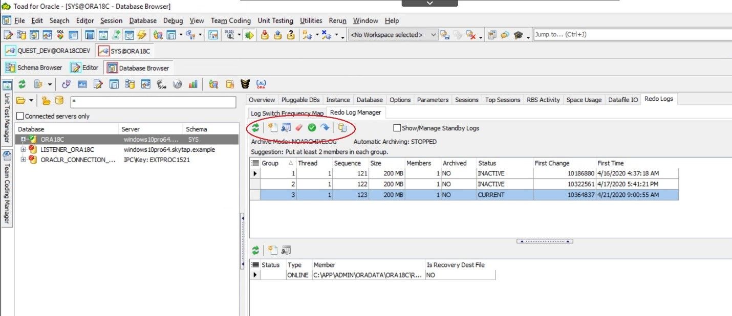Click the save workspace icon

point(445,35)
